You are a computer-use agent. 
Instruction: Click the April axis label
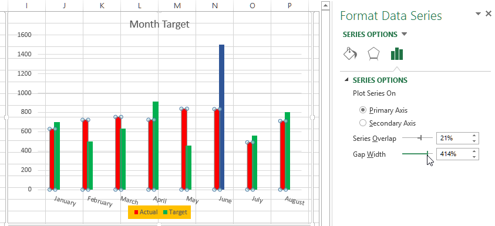coord(160,200)
